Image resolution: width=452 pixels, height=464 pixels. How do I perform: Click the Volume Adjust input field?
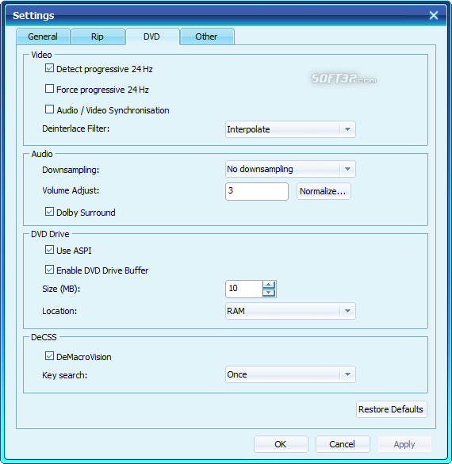tap(257, 191)
